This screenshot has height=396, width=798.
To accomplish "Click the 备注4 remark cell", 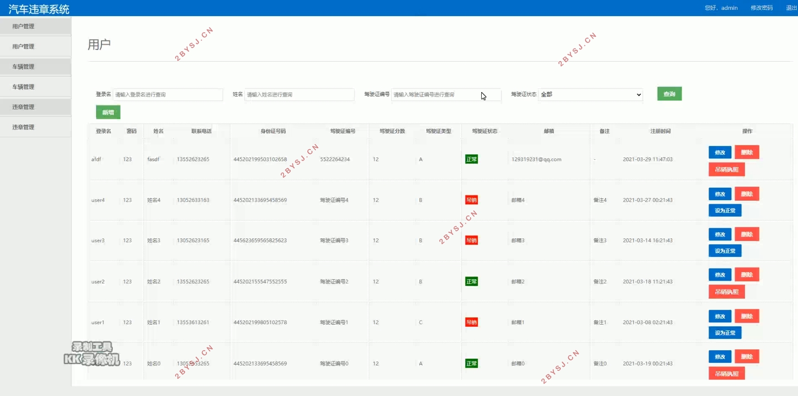I will click(600, 200).
